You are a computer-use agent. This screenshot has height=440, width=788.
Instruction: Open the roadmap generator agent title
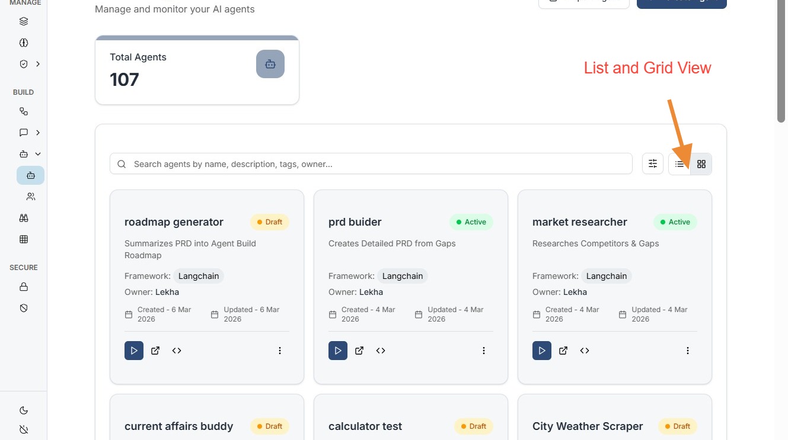tap(174, 222)
